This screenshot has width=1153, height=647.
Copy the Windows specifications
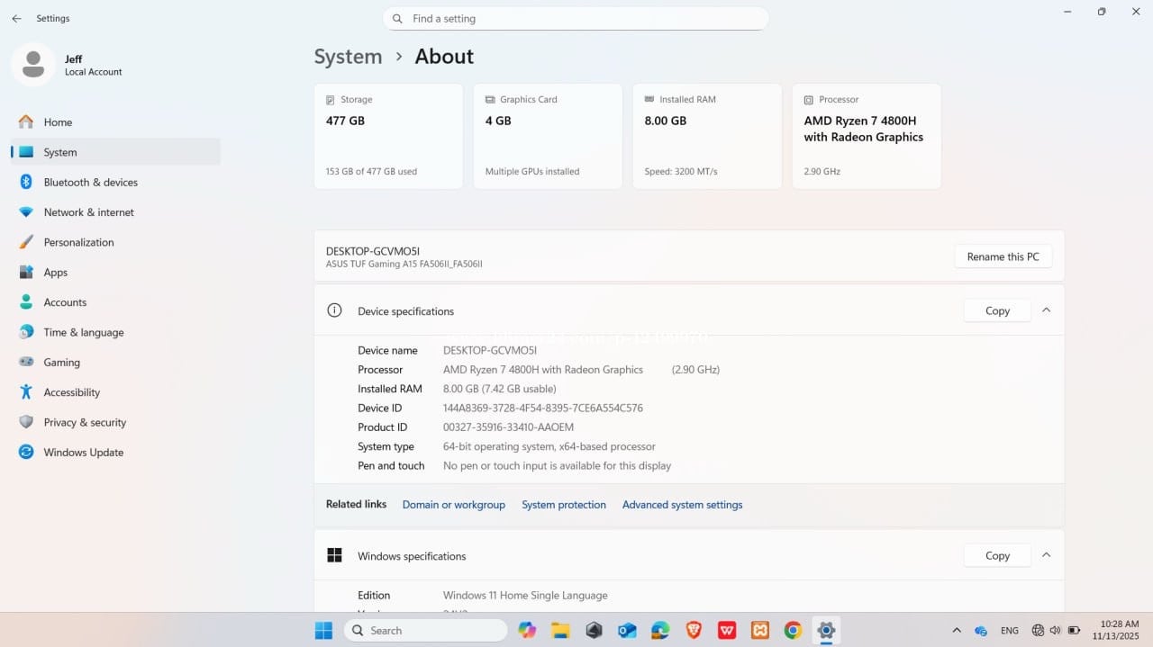[x=997, y=555]
